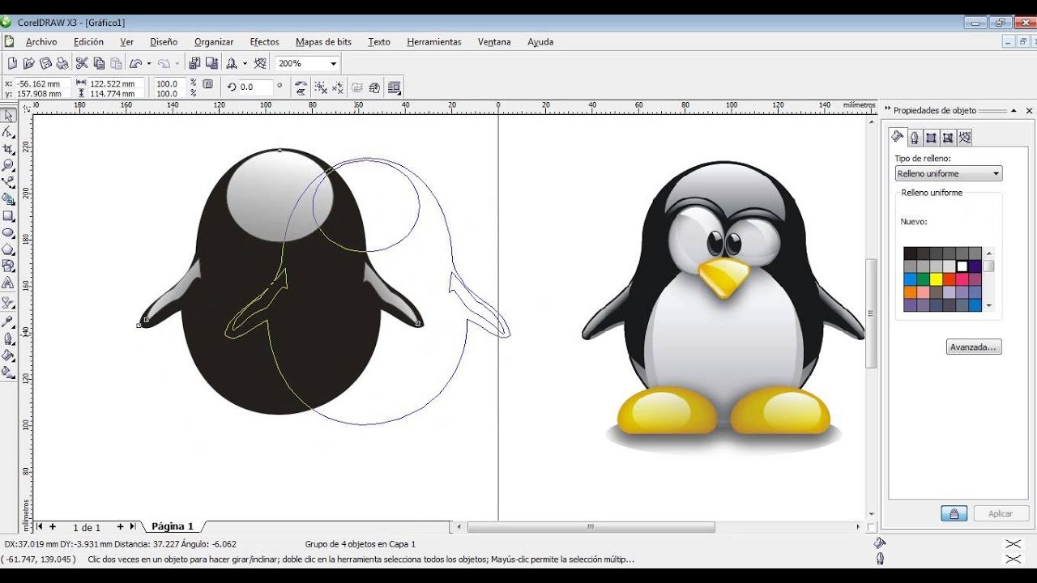Screen dimensions: 1037x583
Task: Switch to the Outline properties tab
Action: pyautogui.click(x=914, y=138)
